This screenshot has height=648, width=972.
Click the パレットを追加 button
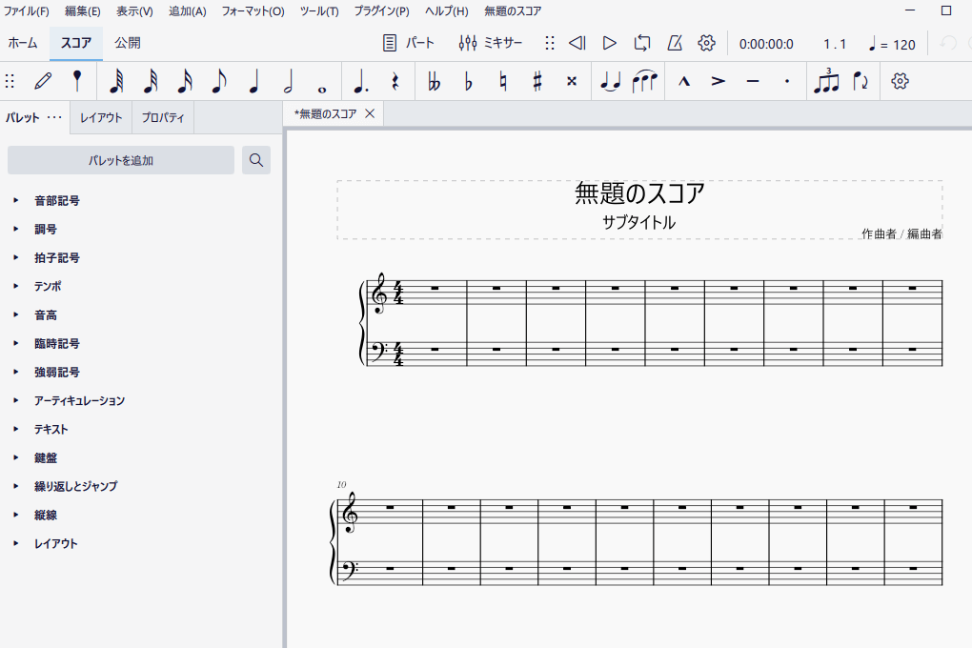121,160
